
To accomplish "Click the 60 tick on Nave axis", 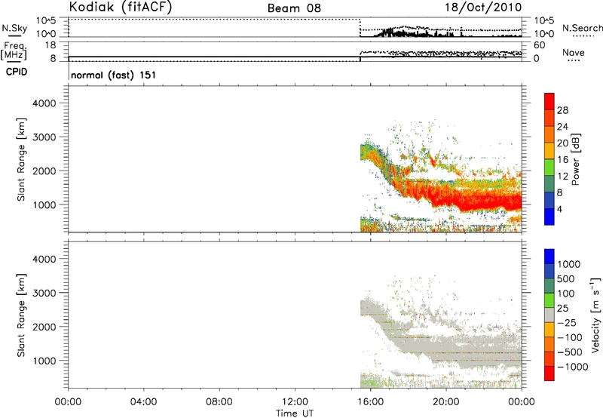I will point(539,45).
